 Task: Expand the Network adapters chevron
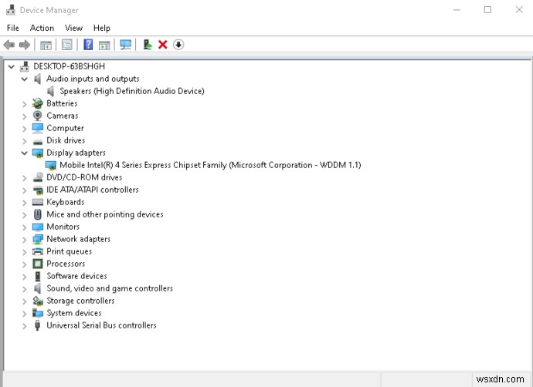click(25, 240)
